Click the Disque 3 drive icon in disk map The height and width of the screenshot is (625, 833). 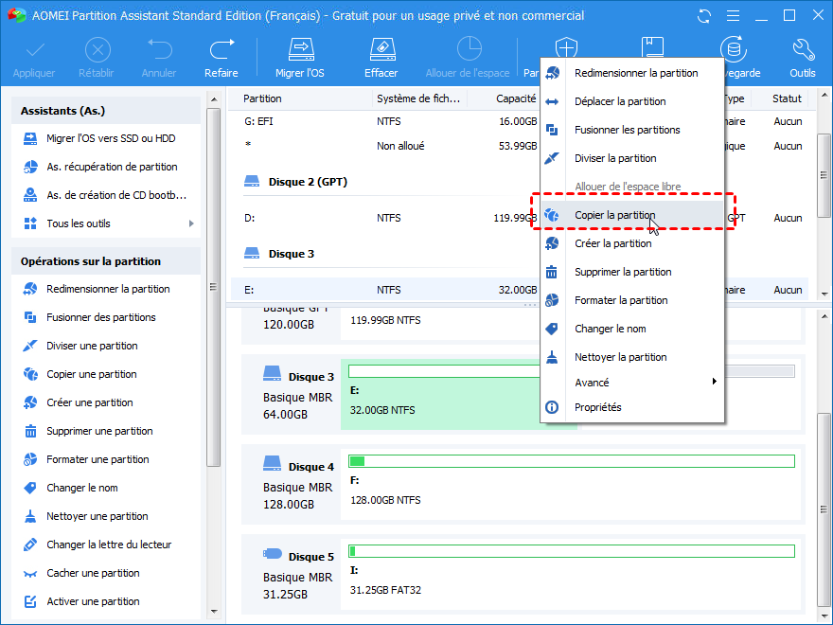click(x=272, y=374)
